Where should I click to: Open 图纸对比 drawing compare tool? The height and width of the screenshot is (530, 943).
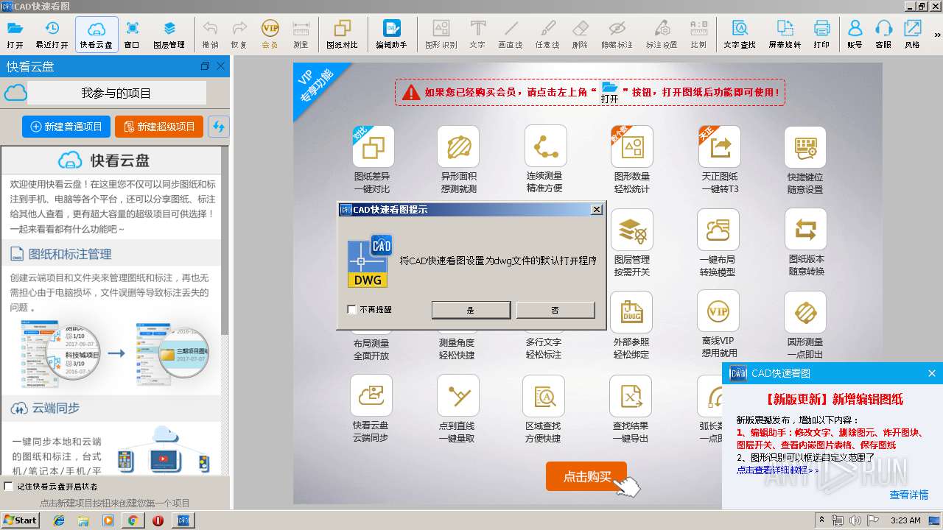342,35
